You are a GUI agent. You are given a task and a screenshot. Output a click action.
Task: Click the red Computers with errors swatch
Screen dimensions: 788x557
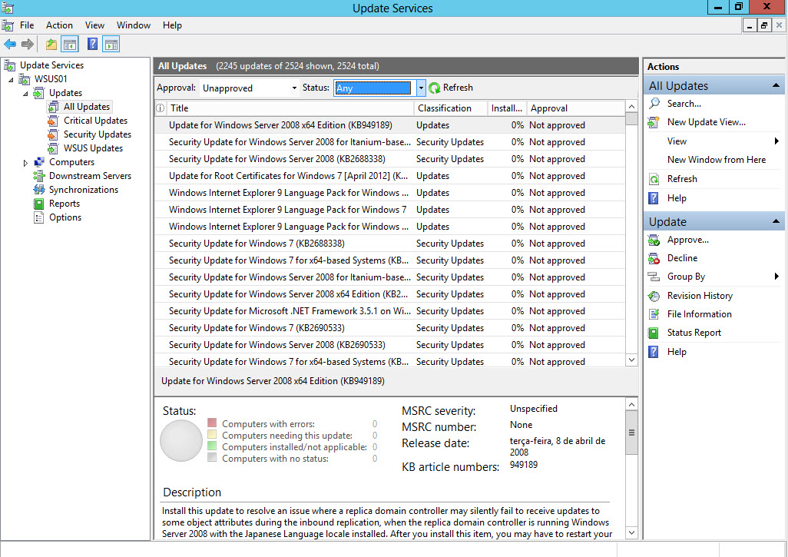coord(212,423)
